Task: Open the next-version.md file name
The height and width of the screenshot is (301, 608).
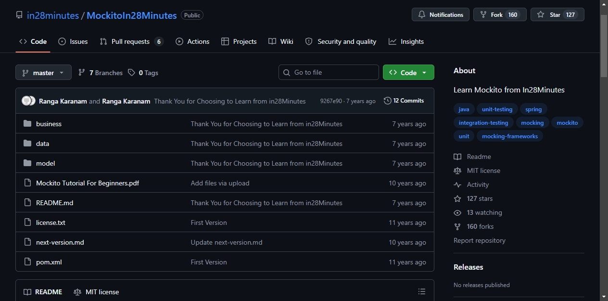Action: pyautogui.click(x=60, y=242)
